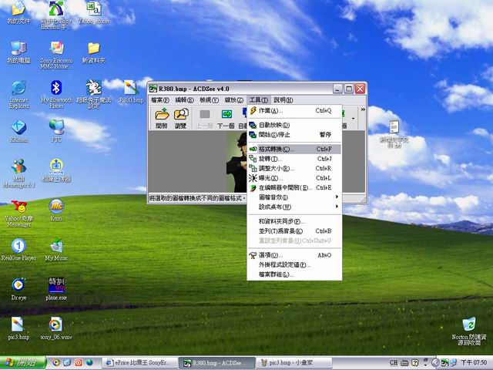Close the open 工具(T) menu by clicking its title
493x370 pixels.
tap(259, 100)
